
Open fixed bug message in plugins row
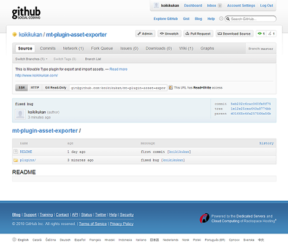[150, 160]
